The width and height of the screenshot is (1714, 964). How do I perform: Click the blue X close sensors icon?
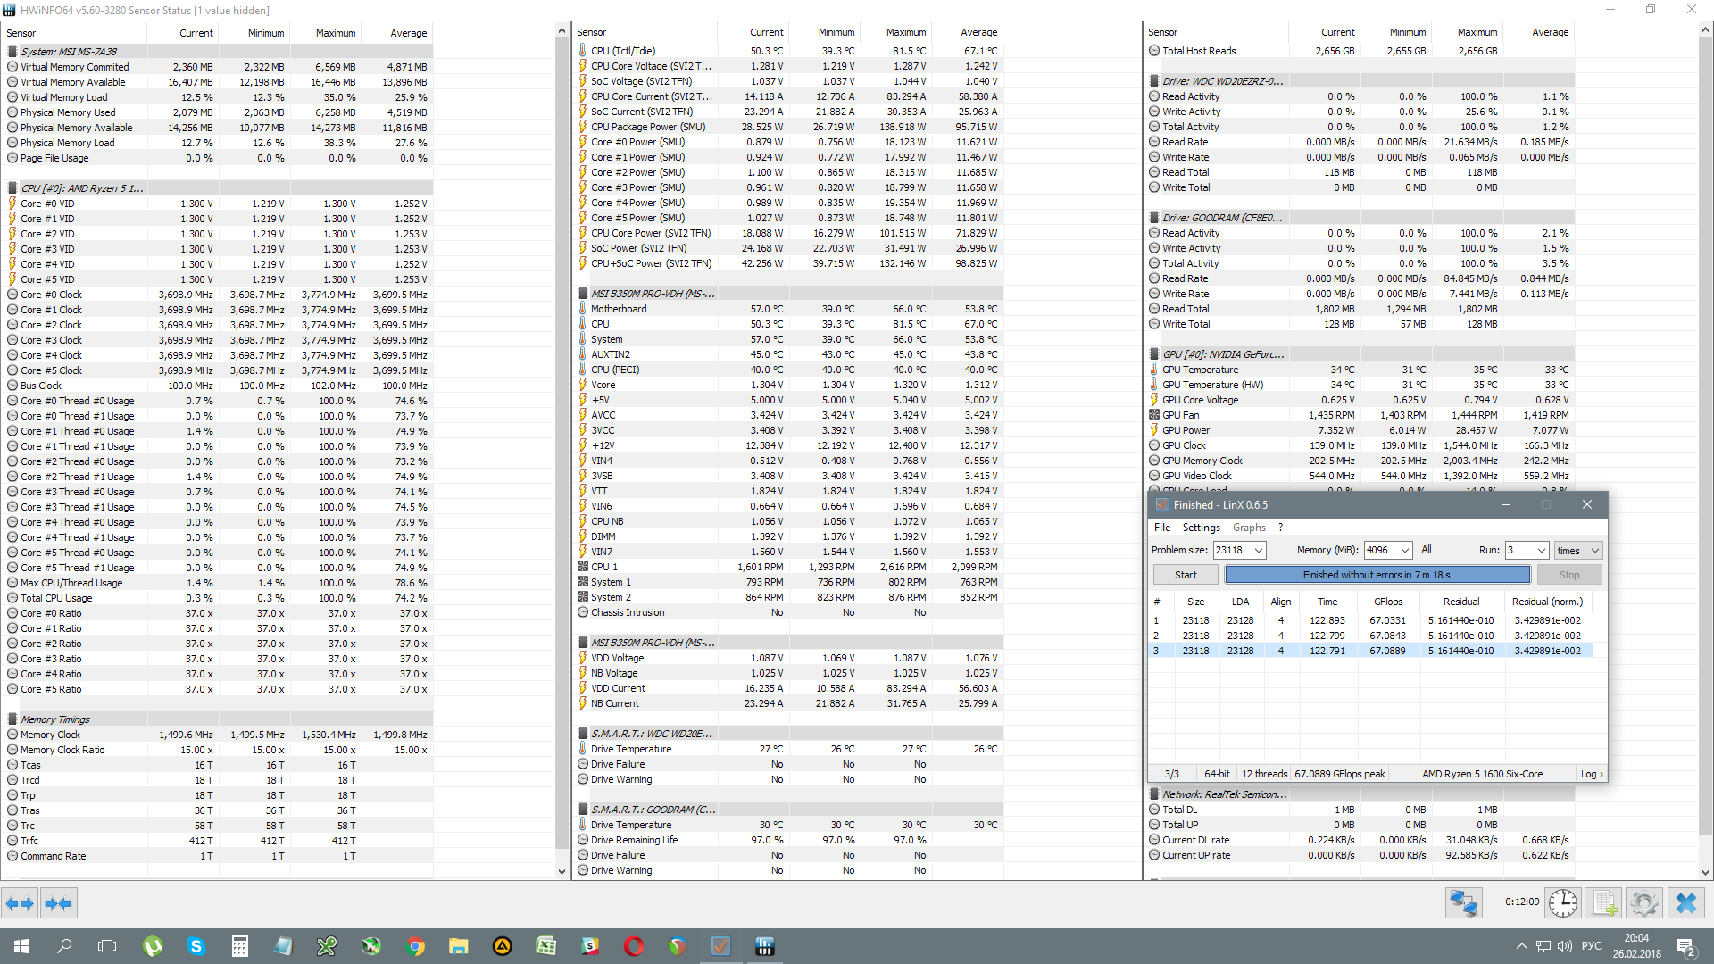(x=1685, y=903)
